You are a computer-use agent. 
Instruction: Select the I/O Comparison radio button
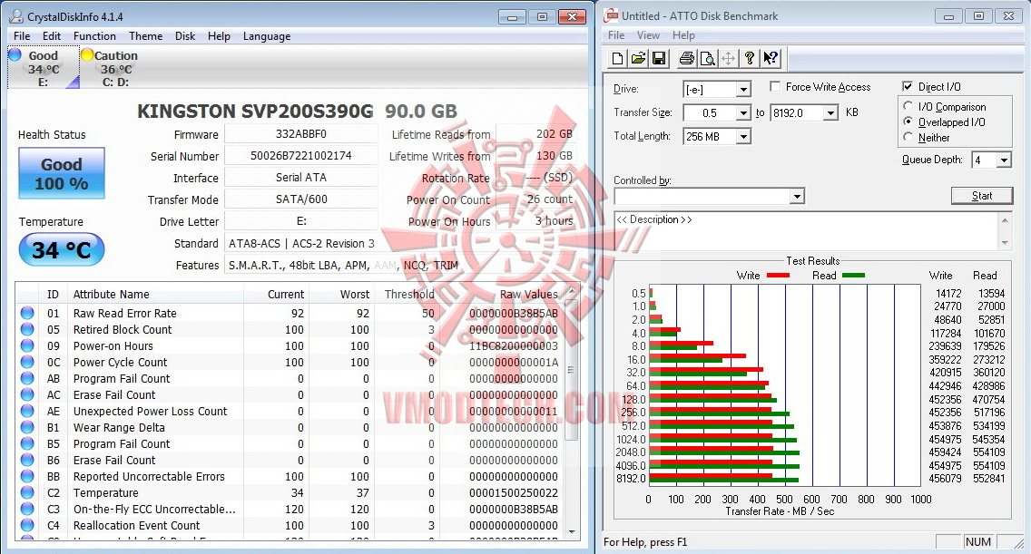pos(908,106)
